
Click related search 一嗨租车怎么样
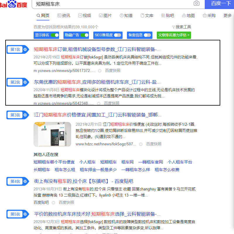[x=136, y=170]
